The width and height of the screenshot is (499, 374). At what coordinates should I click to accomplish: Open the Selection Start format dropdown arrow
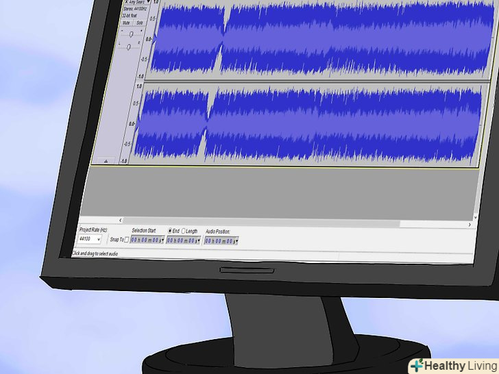(162, 240)
